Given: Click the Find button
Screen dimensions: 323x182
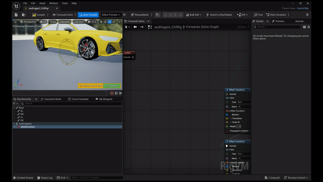Looking at the screenshot, I should tap(258, 15).
